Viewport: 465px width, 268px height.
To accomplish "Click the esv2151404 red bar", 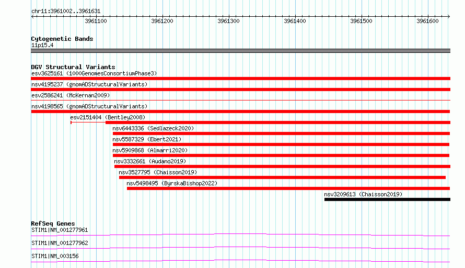I will pos(278,122).
